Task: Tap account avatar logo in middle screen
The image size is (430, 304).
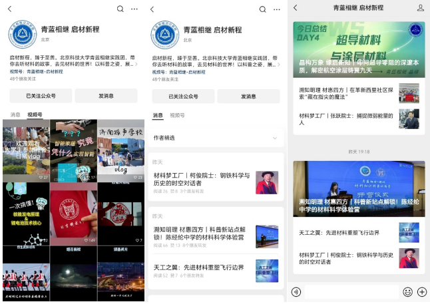Action: coord(165,35)
